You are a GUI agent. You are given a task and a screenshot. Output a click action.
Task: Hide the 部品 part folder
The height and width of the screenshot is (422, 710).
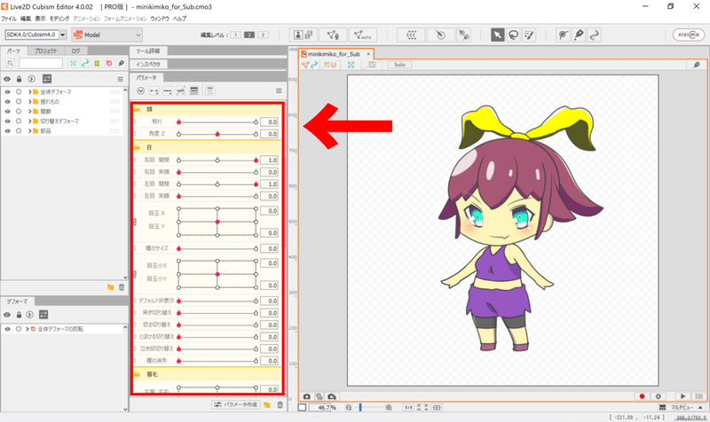pyautogui.click(x=7, y=131)
